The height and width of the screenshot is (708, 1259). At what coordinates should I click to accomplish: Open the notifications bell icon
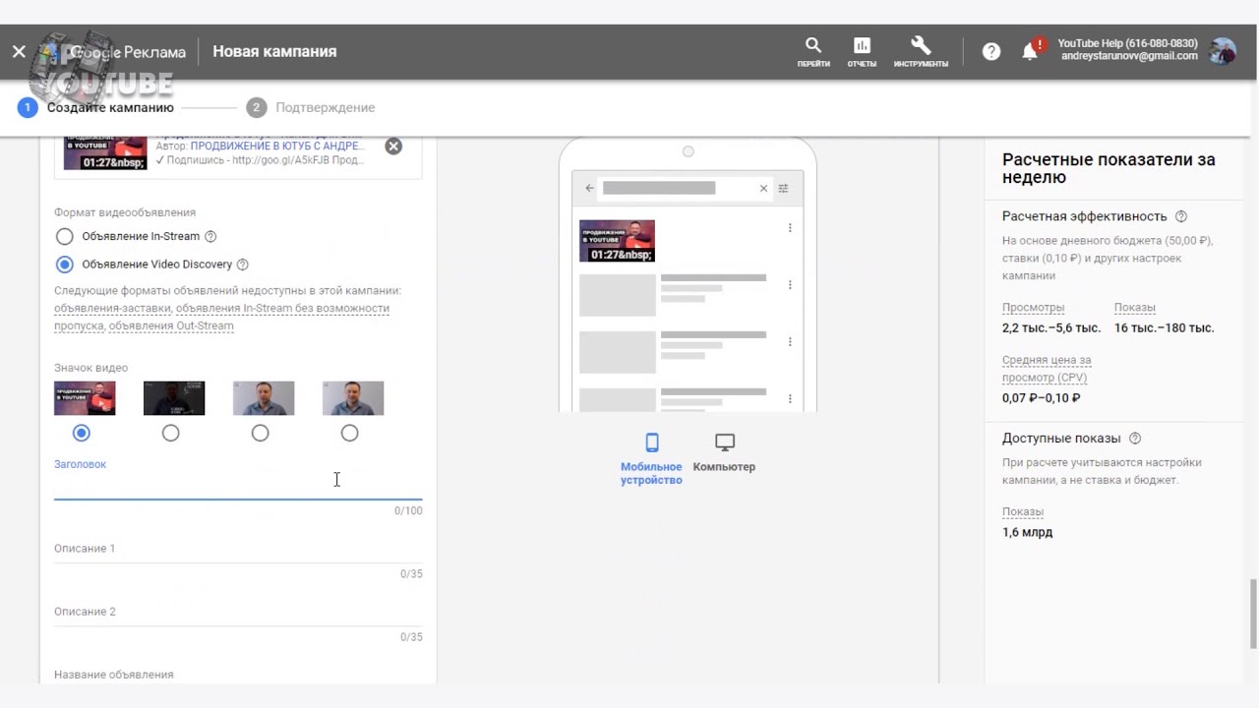[1030, 51]
